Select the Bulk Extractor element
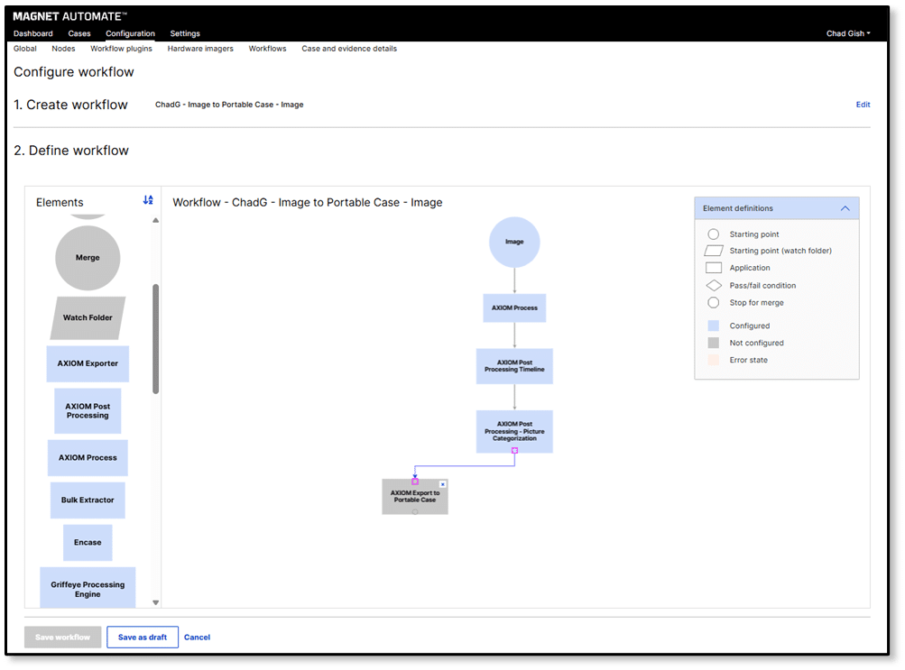Image resolution: width=905 pixels, height=670 pixels. point(88,500)
